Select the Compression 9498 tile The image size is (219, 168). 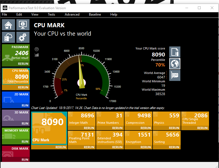point(138,119)
